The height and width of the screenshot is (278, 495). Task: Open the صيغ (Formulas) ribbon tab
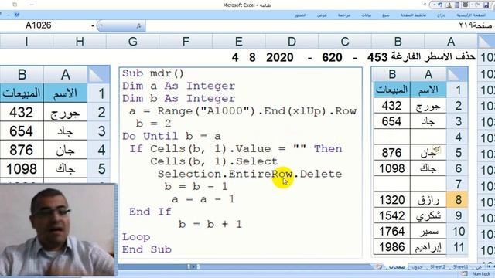click(x=385, y=15)
